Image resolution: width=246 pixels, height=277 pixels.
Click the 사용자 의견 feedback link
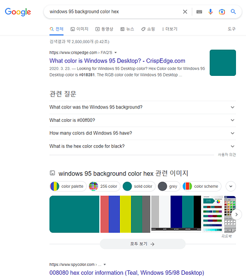[x=227, y=155]
